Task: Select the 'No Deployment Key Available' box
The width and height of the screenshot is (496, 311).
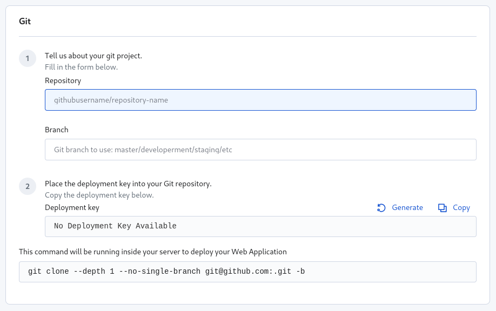Action: coord(260,226)
